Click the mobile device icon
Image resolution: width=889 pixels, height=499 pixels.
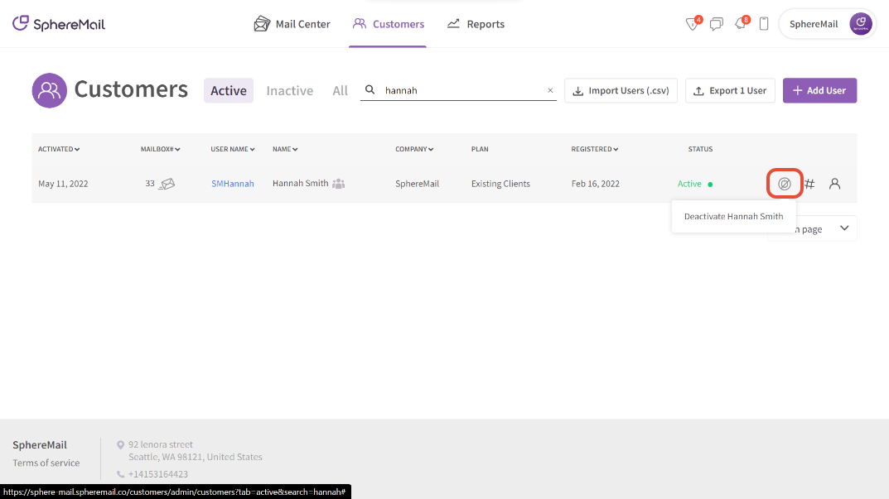764,24
